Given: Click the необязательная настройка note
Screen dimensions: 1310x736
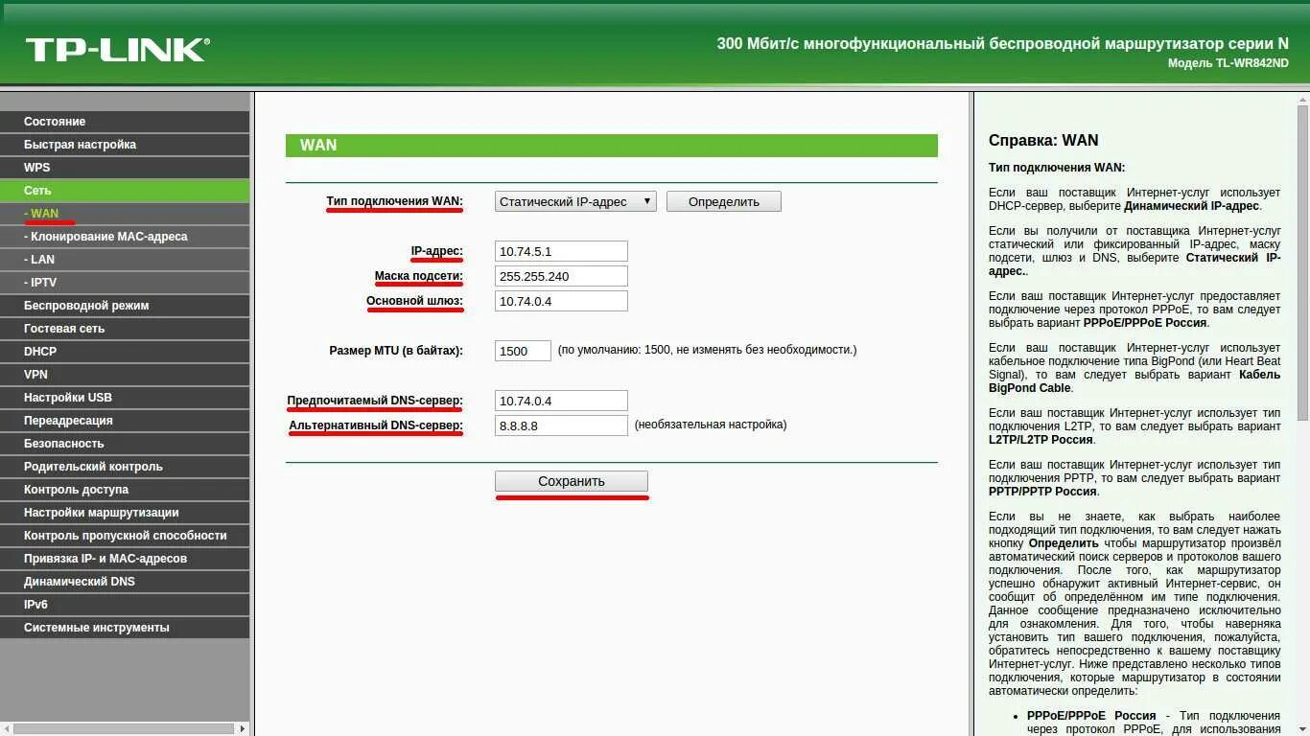Looking at the screenshot, I should (711, 425).
